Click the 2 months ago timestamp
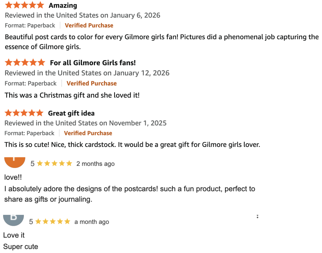The width and height of the screenshot is (322, 253). [x=96, y=164]
